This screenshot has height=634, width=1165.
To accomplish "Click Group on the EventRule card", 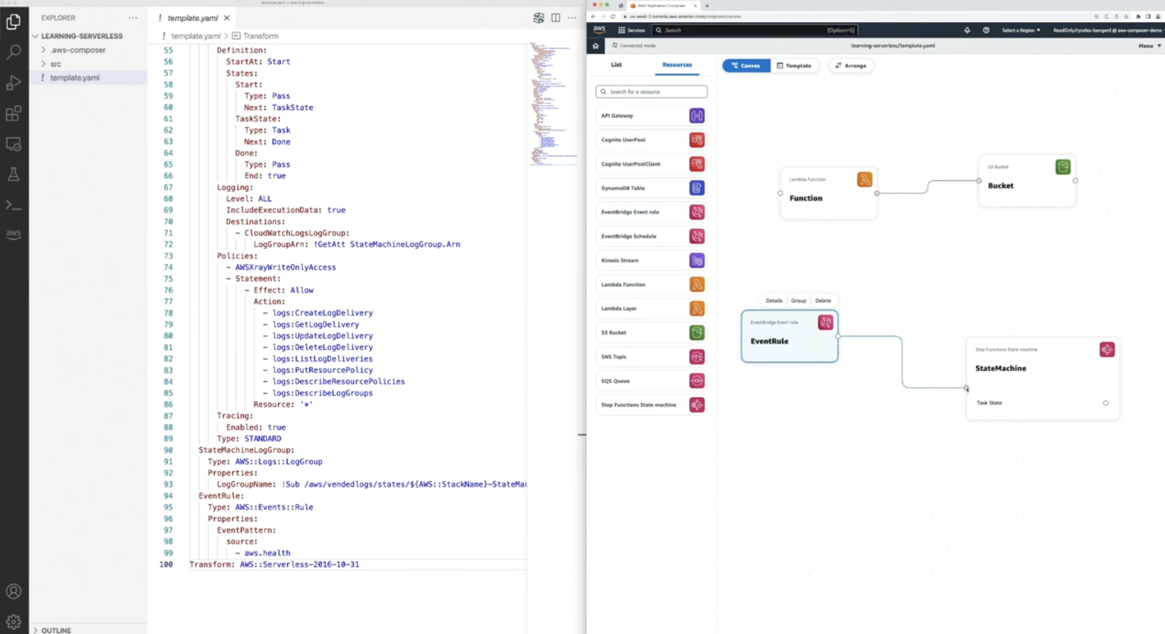I will tap(798, 300).
